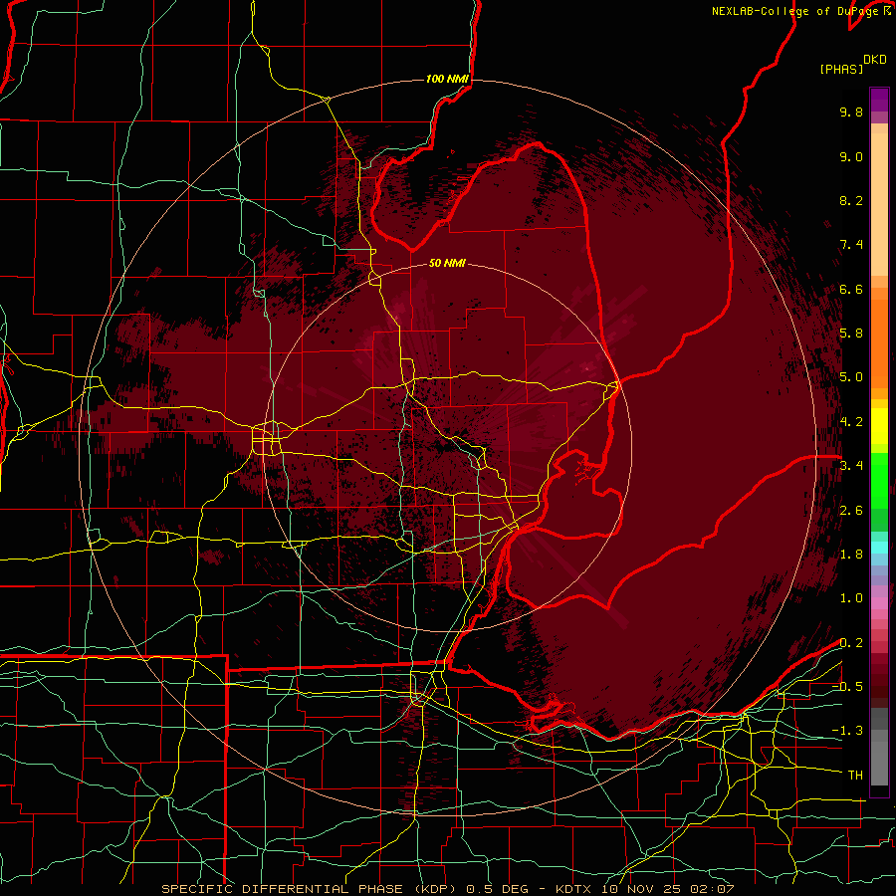Viewport: 896px width, 896px height.
Task: Click the TH threshold label on the scale
Action: 855,776
